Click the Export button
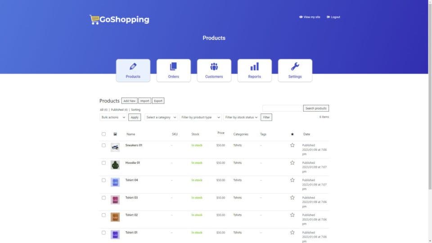Screen dimensions: 432x243 158,101
